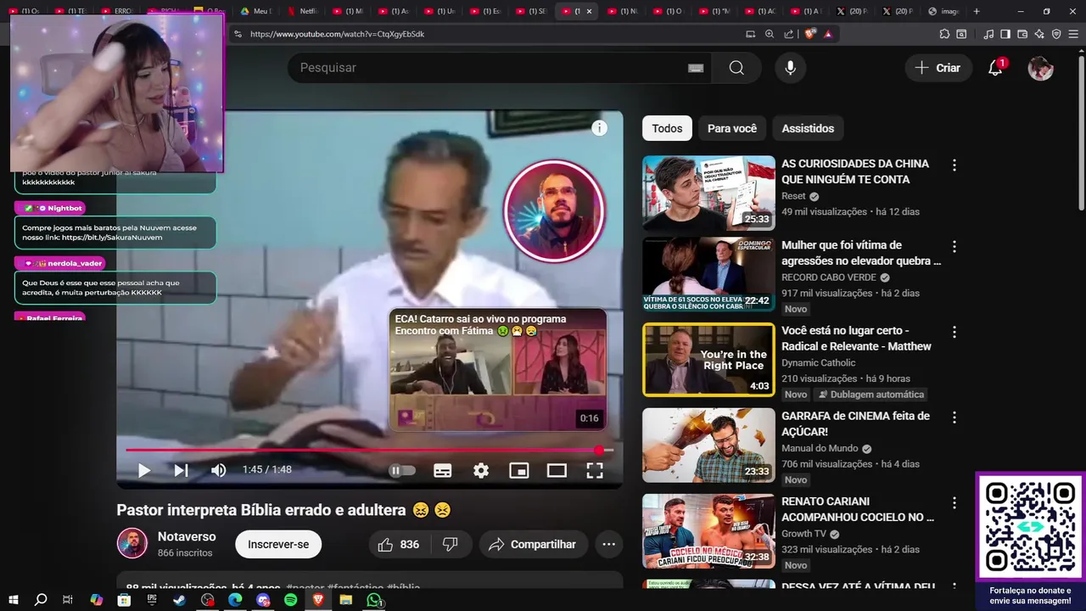Switch to the image browser tab
Image resolution: width=1086 pixels, height=611 pixels.
(943, 11)
